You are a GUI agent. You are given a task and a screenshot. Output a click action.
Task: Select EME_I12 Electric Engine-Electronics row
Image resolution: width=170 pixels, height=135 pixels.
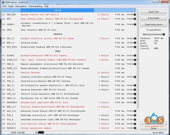coord(69,107)
